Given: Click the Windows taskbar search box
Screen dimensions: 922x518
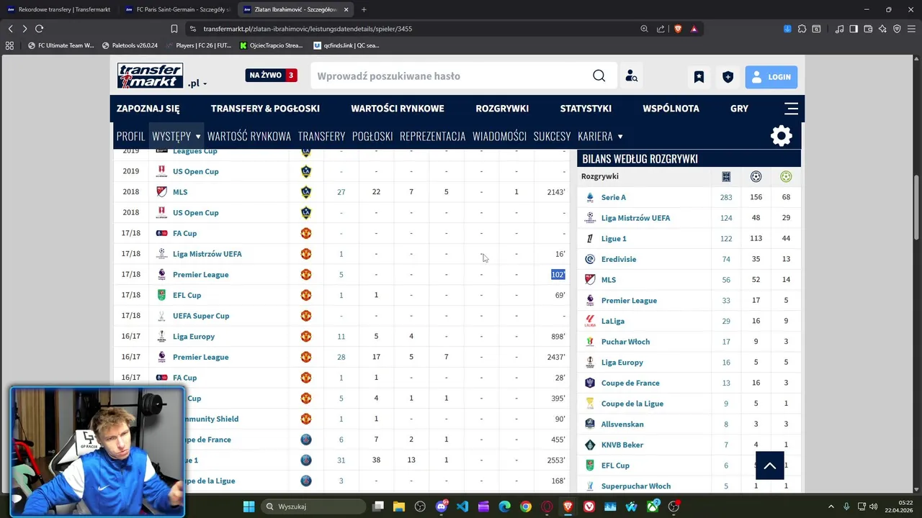Looking at the screenshot, I should pos(313,506).
